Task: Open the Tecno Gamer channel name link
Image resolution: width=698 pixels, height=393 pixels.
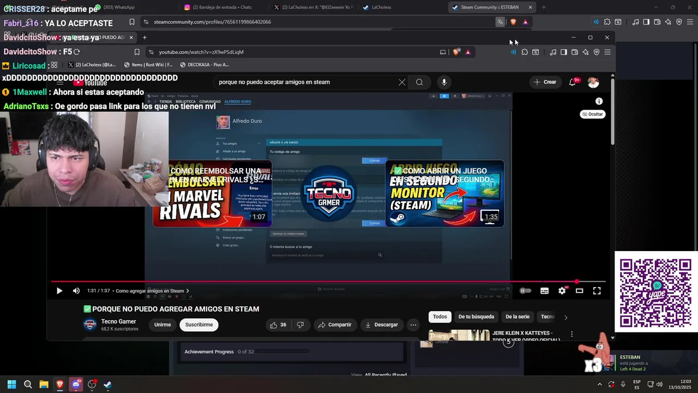Action: [118, 321]
